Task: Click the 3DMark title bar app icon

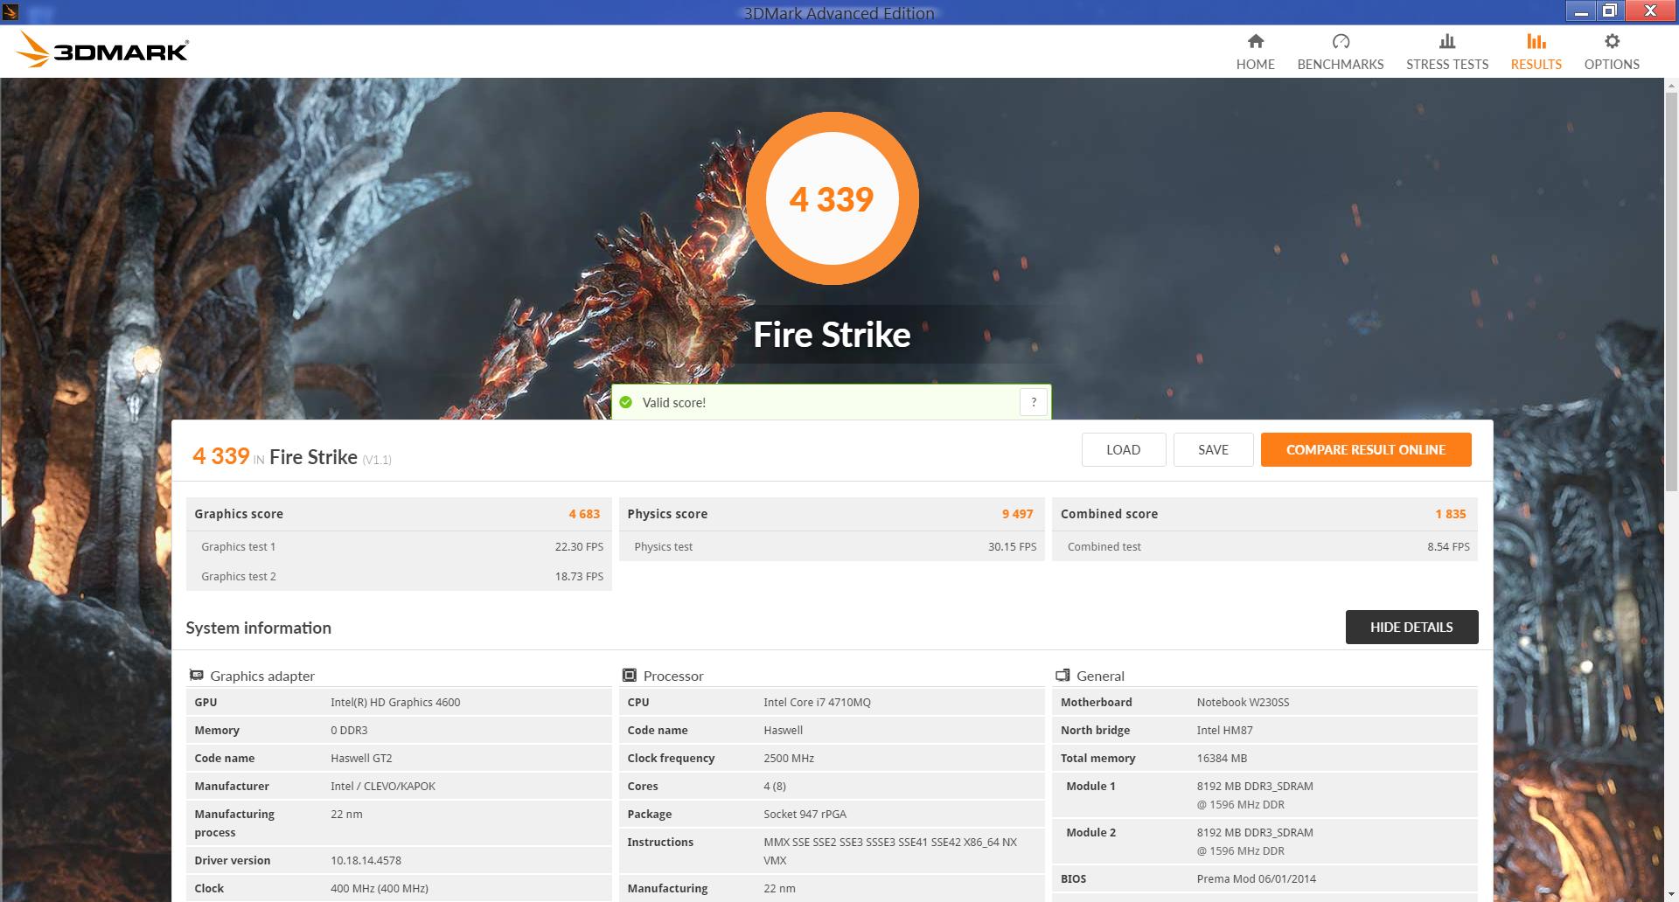Action: point(10,12)
